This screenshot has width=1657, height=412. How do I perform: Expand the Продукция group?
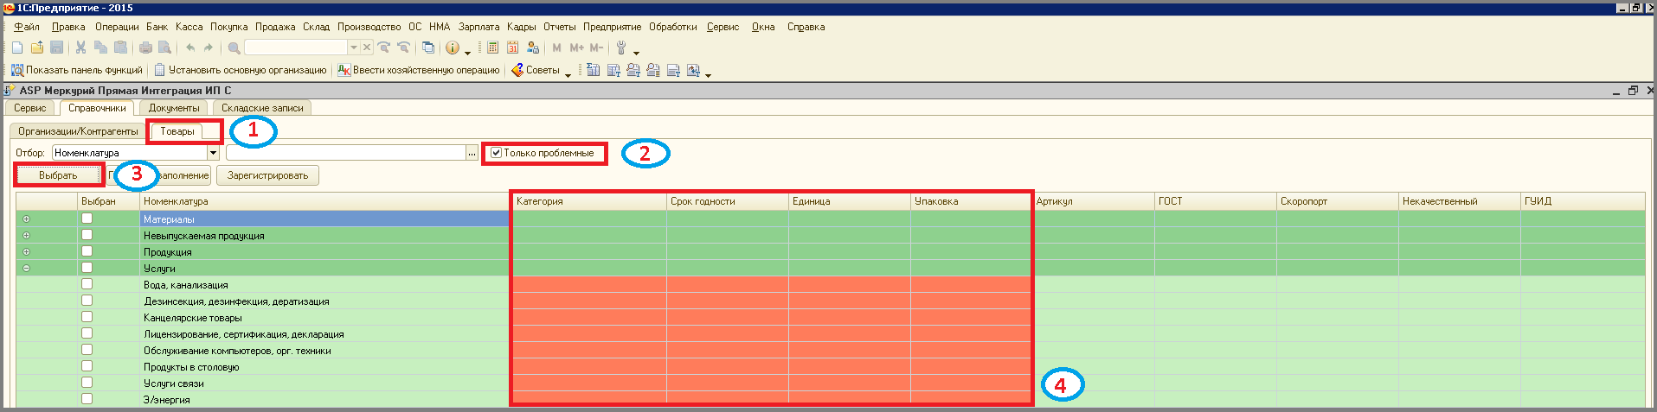coord(26,252)
